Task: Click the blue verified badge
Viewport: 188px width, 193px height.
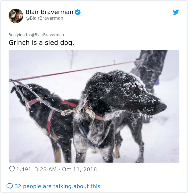Action: point(78,12)
